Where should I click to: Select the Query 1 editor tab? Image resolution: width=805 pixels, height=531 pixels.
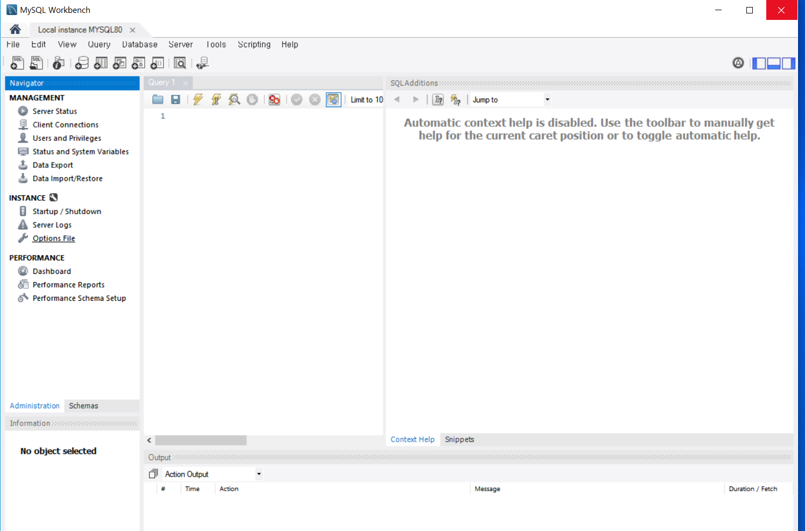coord(162,82)
